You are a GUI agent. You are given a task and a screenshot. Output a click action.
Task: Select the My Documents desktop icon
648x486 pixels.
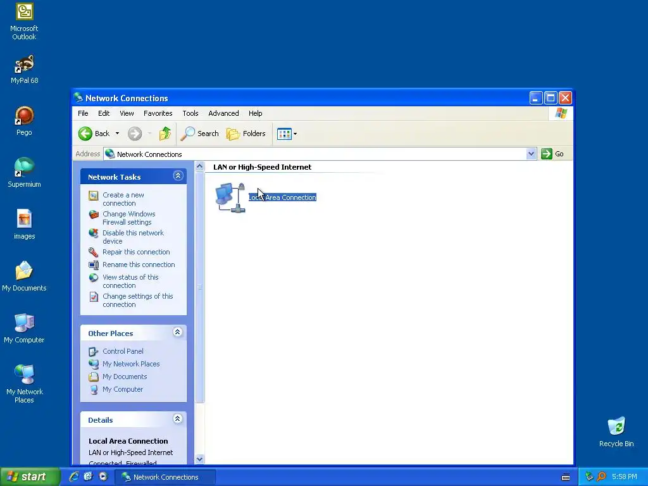(x=24, y=276)
